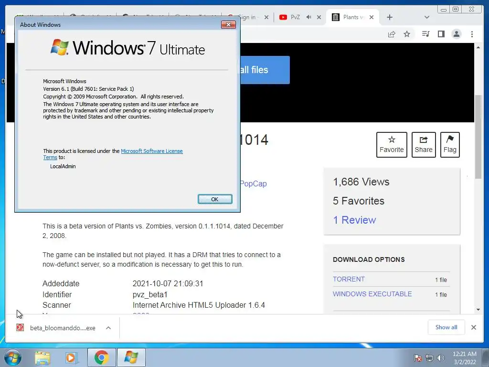489x367 pixels.
Task: Click the TORRENT download option
Action: 349,279
